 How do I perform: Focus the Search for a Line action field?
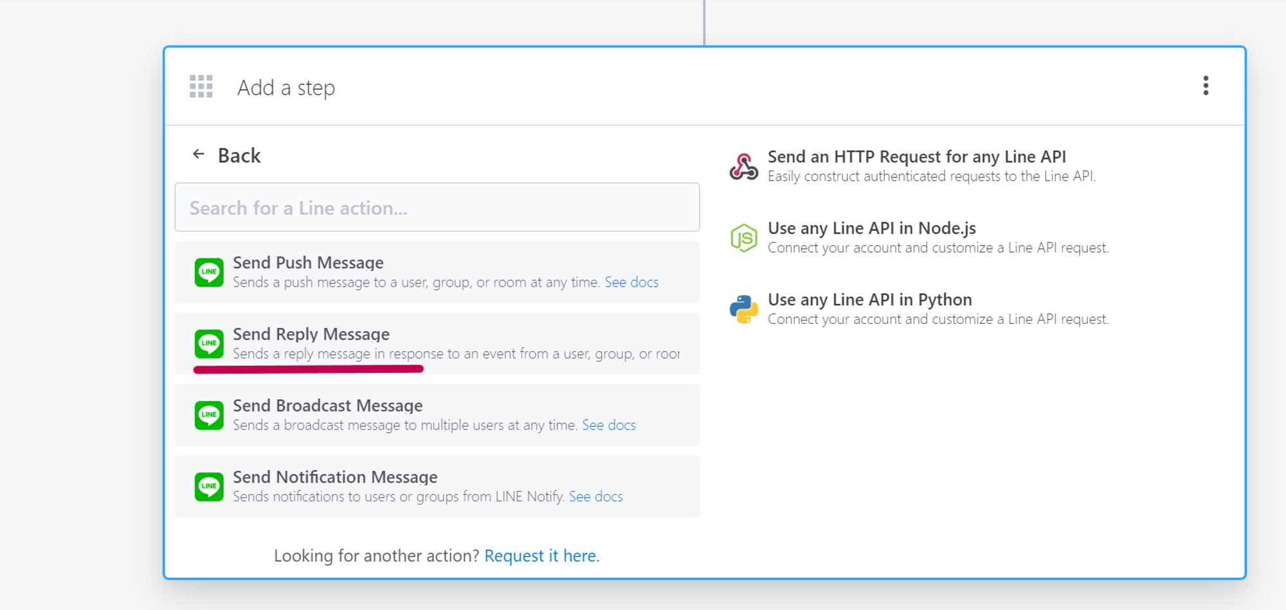tap(437, 207)
